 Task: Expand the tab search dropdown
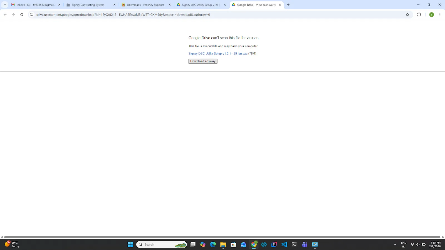click(x=4, y=5)
